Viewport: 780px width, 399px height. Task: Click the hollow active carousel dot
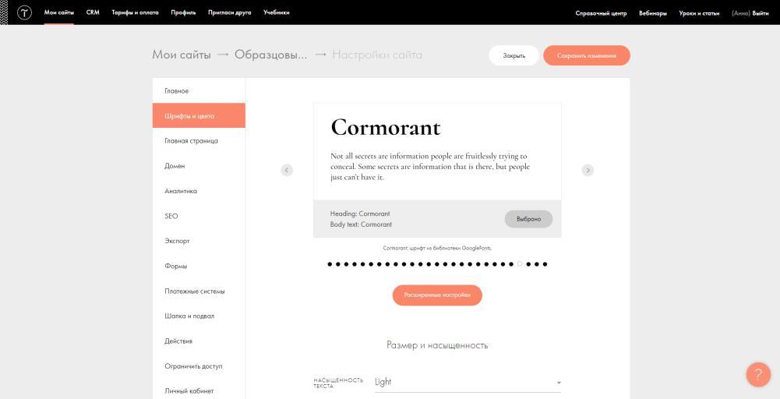click(x=520, y=264)
